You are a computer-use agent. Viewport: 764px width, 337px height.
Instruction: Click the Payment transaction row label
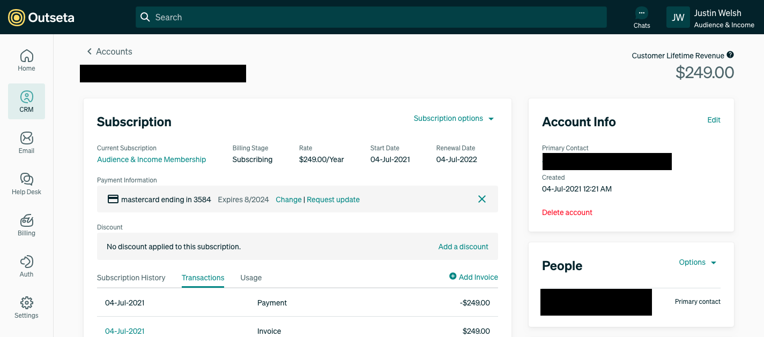(272, 303)
